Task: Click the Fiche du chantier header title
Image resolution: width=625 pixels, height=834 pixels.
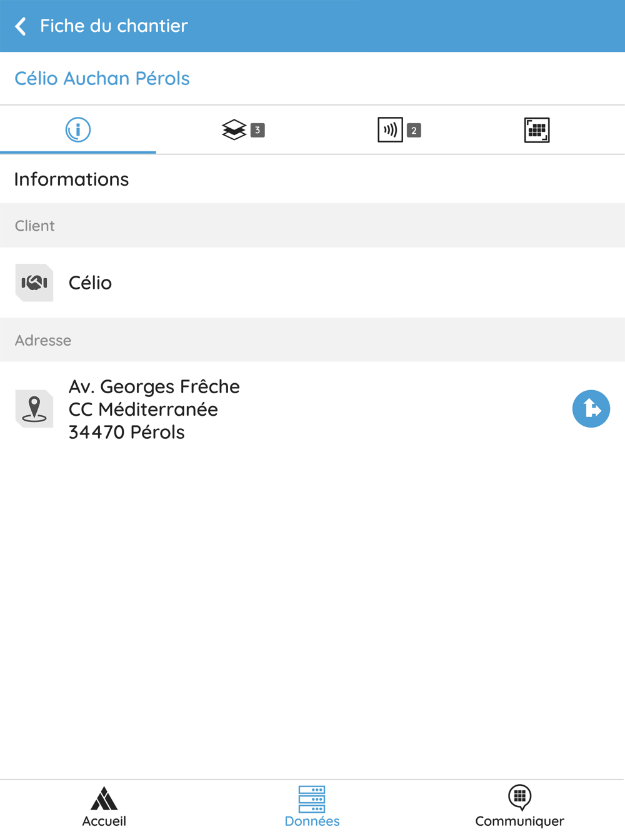Action: [114, 26]
